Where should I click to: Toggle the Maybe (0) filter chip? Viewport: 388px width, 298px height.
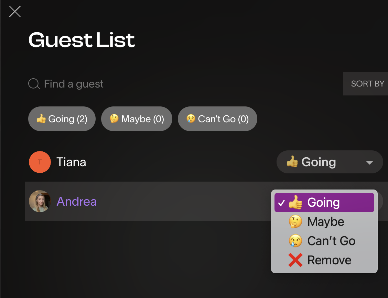pyautogui.click(x=137, y=119)
